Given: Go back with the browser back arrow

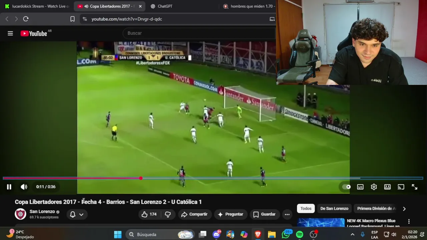Looking at the screenshot, I should tap(7, 19).
